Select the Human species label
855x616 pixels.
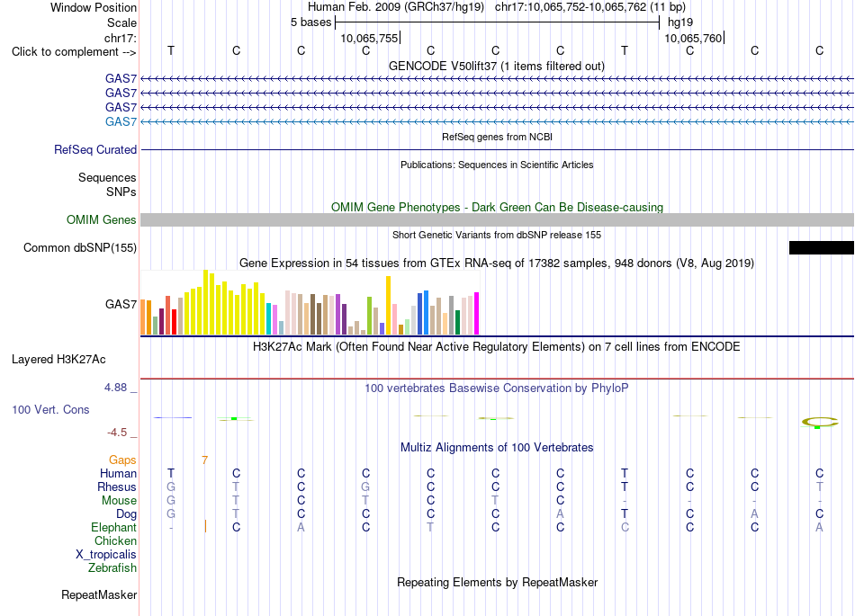click(118, 473)
